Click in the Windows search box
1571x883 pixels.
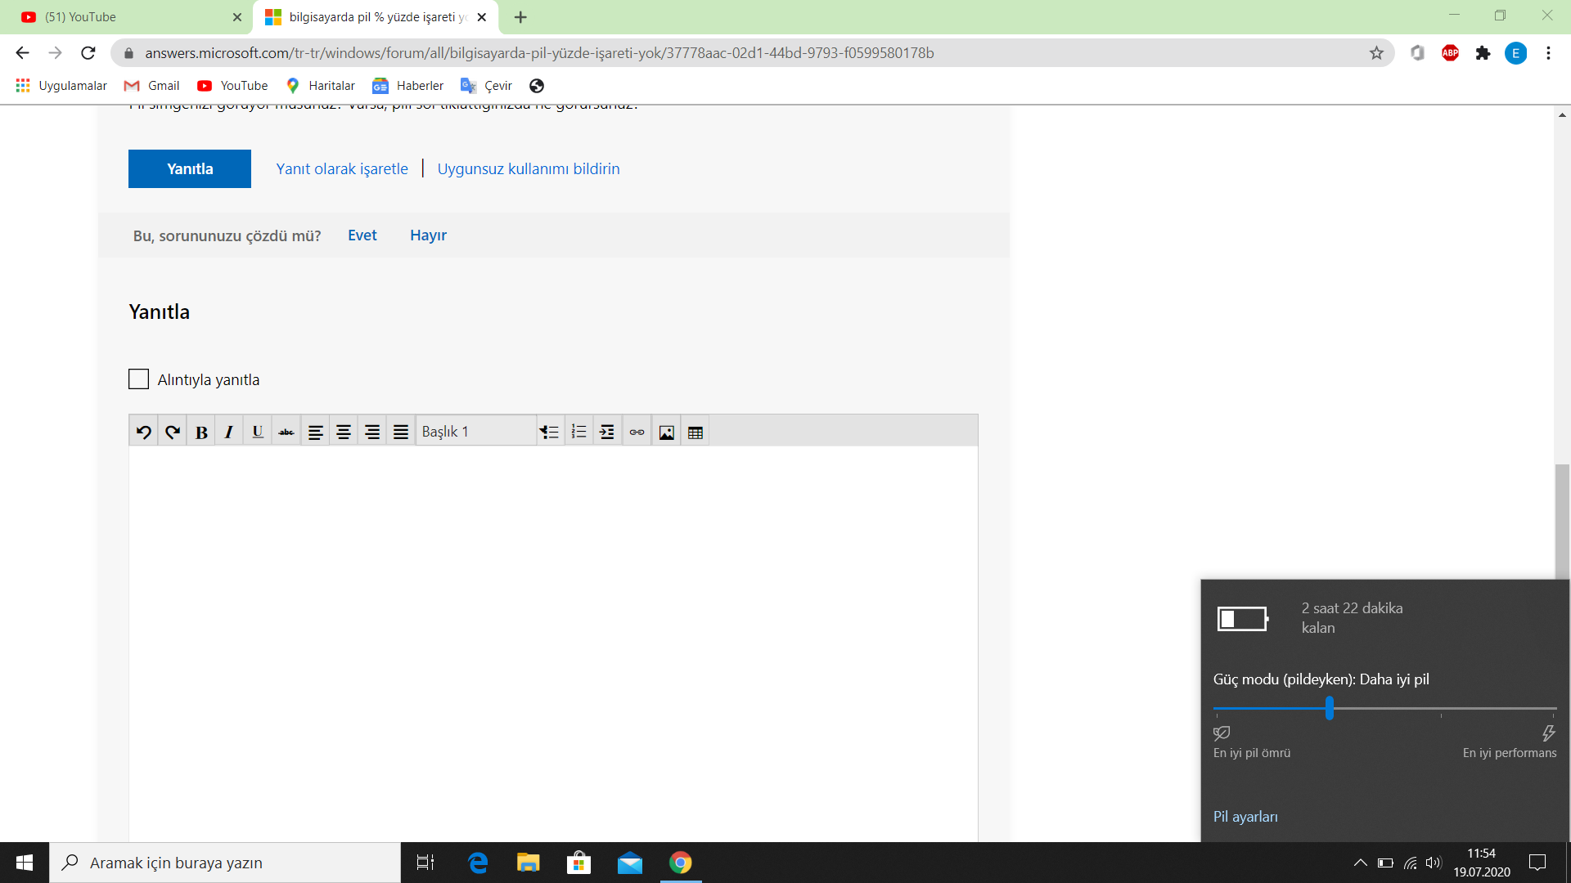(x=225, y=863)
